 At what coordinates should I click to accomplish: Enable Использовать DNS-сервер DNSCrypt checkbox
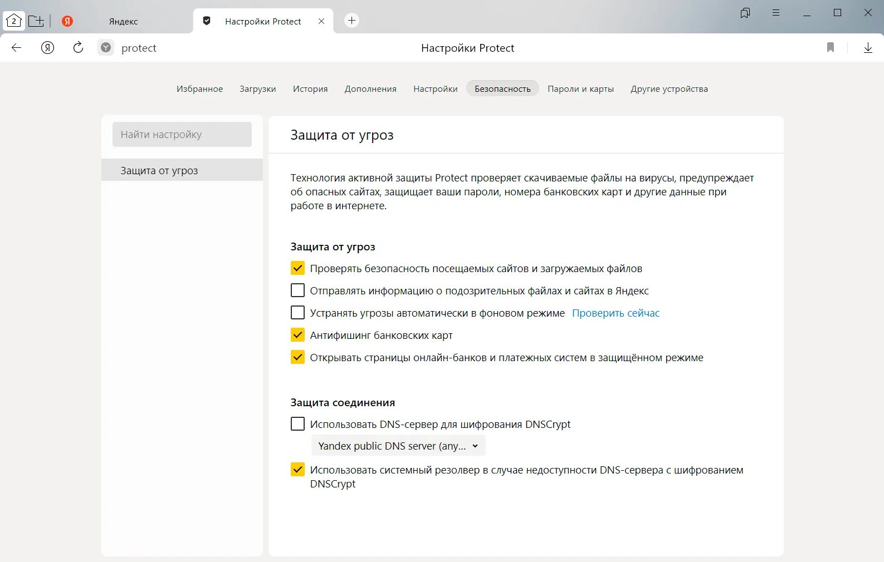click(297, 424)
